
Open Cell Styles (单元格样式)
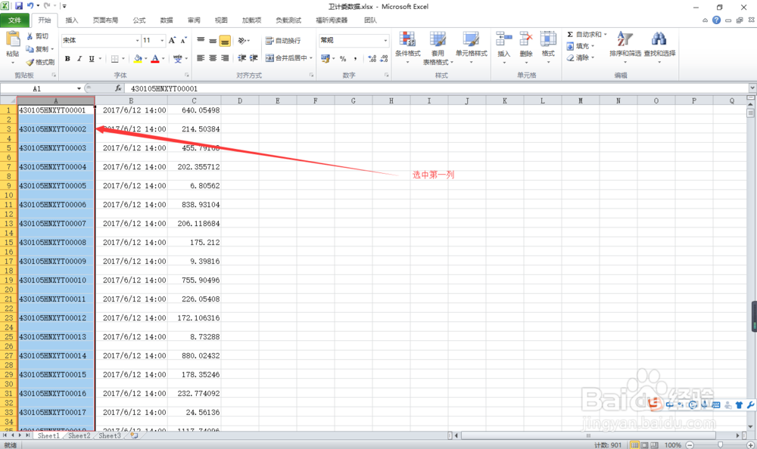coord(471,48)
